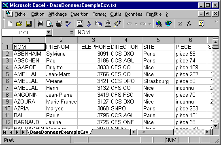The height and width of the screenshot is (145, 221).
Task: Click the horizontal scrollbar thumb
Action: click(155, 132)
